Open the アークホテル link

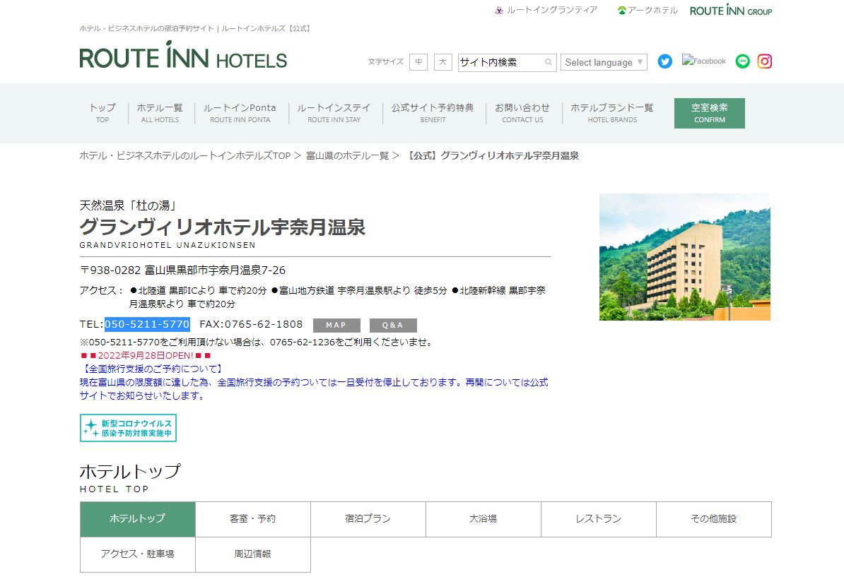647,10
